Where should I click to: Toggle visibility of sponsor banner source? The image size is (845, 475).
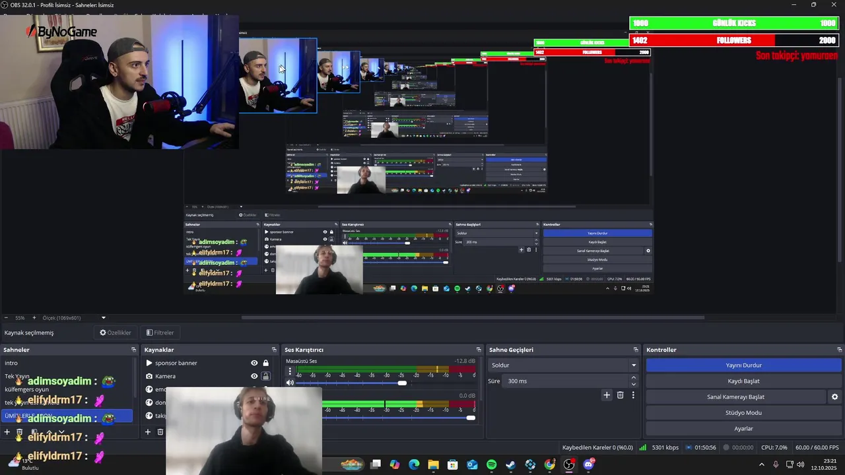click(254, 363)
